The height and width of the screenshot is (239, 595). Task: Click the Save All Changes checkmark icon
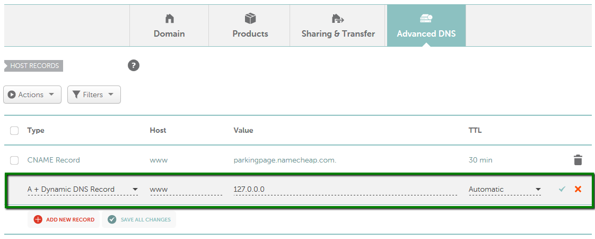coord(111,220)
